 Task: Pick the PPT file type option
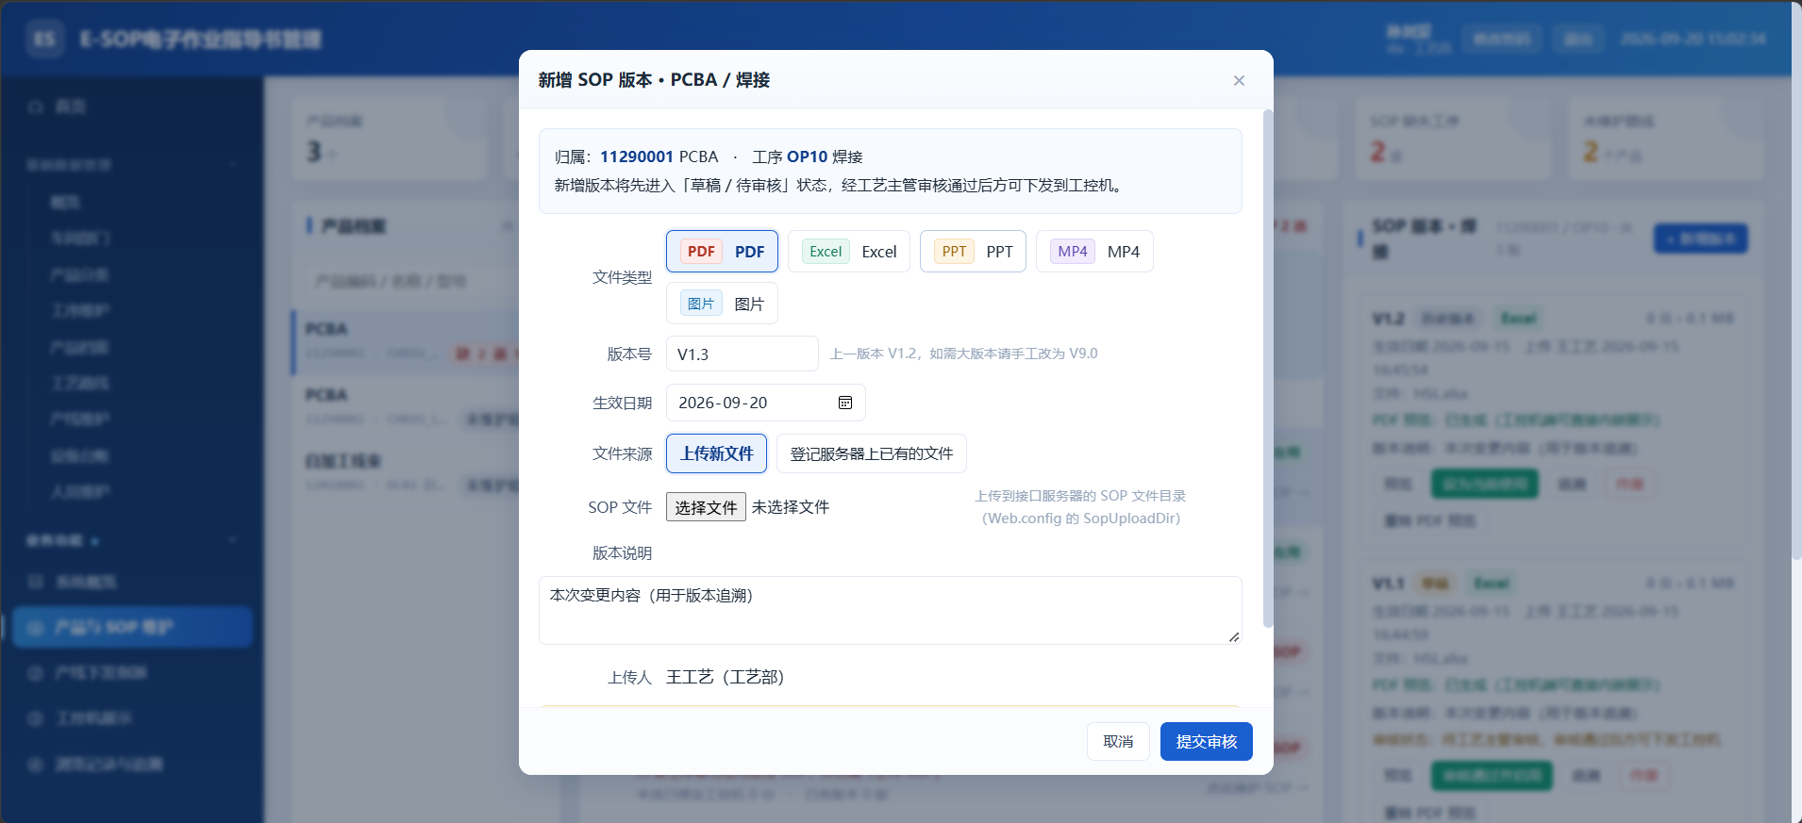[973, 252]
